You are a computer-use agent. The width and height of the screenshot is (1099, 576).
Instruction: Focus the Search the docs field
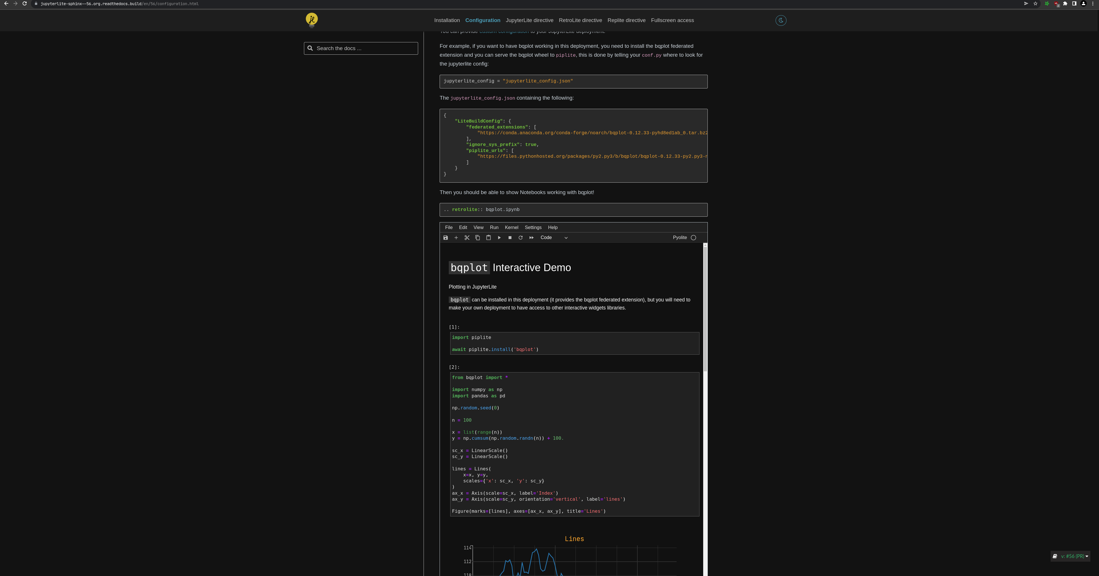[361, 48]
